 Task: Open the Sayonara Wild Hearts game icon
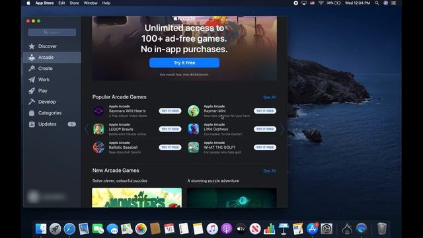pyautogui.click(x=98, y=111)
